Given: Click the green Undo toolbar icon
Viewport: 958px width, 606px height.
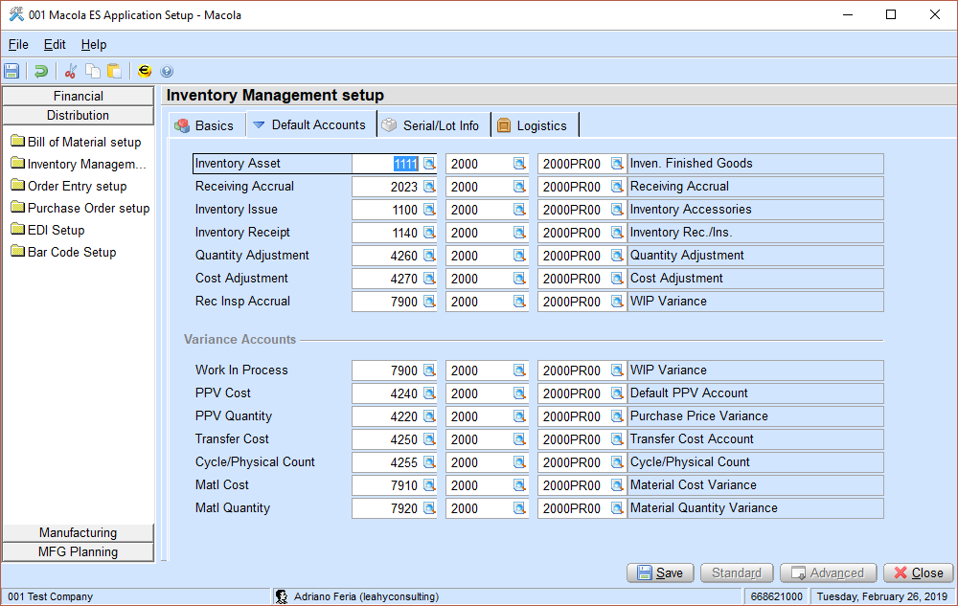Looking at the screenshot, I should pos(41,71).
